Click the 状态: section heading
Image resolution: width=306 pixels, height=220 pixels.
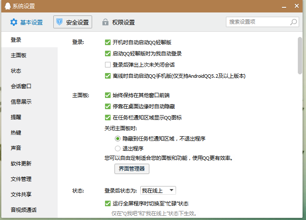tap(78, 191)
